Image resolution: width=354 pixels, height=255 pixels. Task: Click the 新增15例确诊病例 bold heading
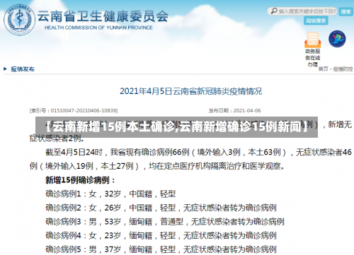pos(80,180)
